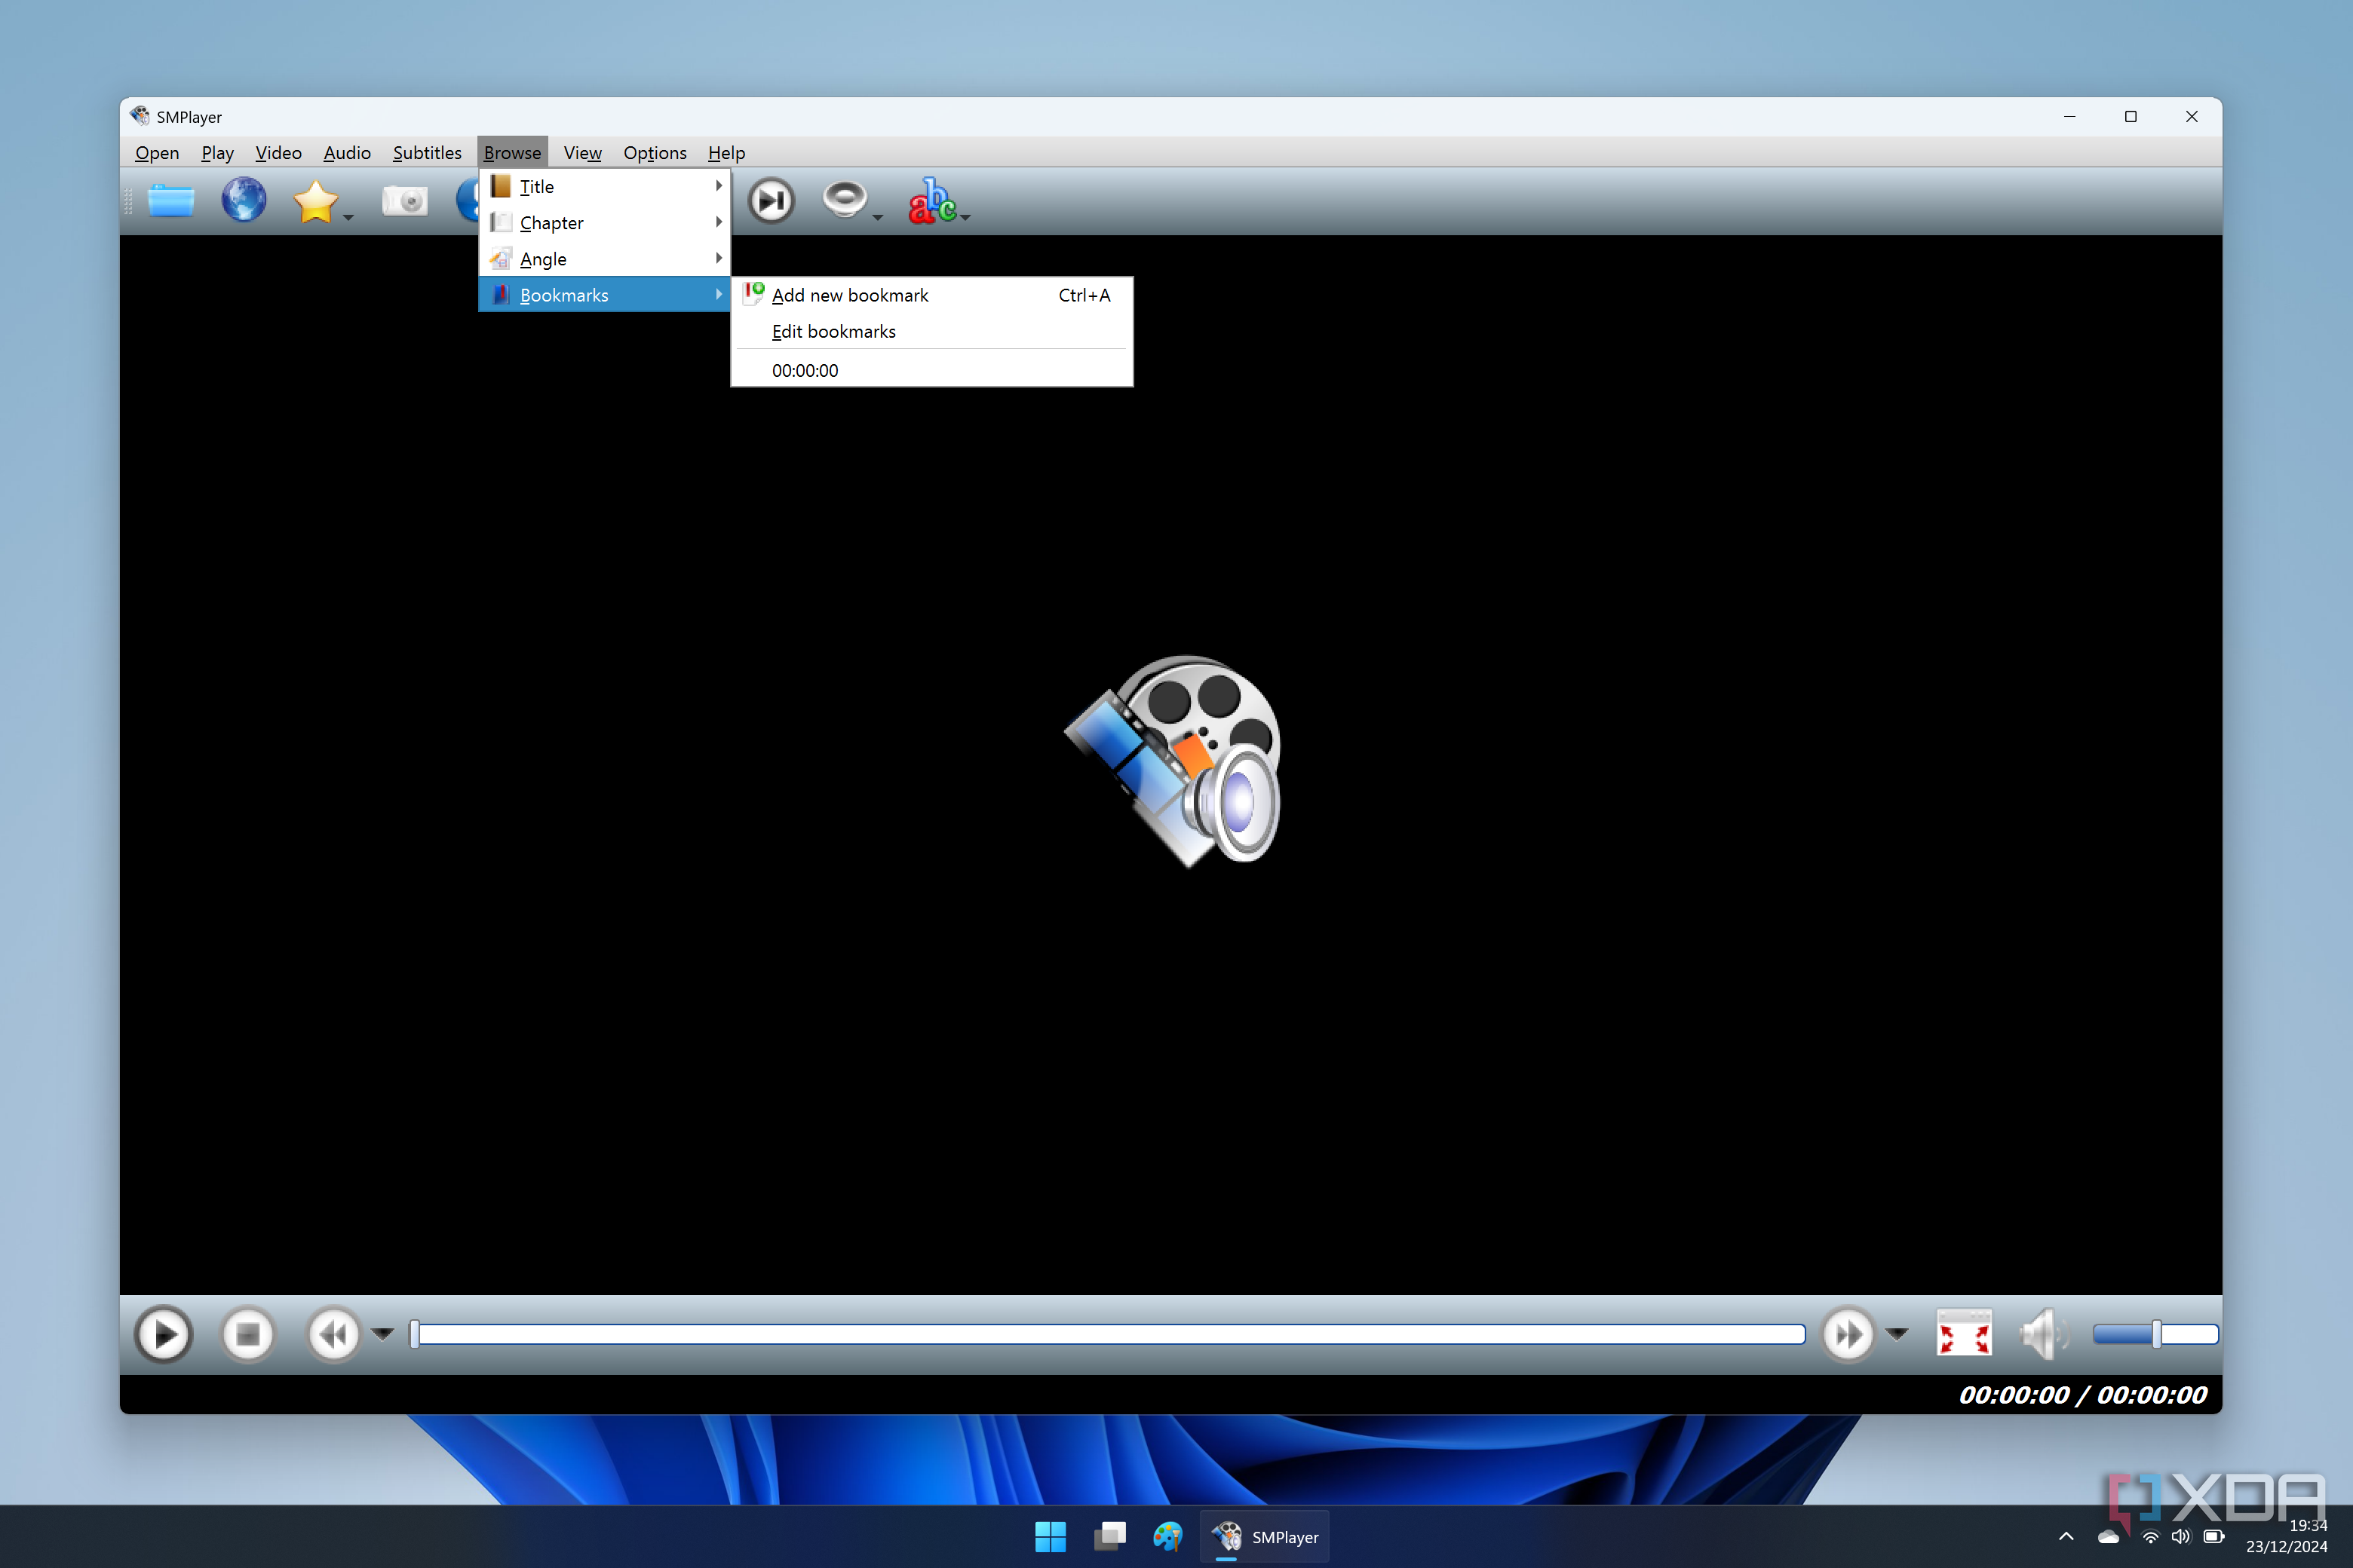Click the abc subtitles toolbar icon

click(931, 201)
